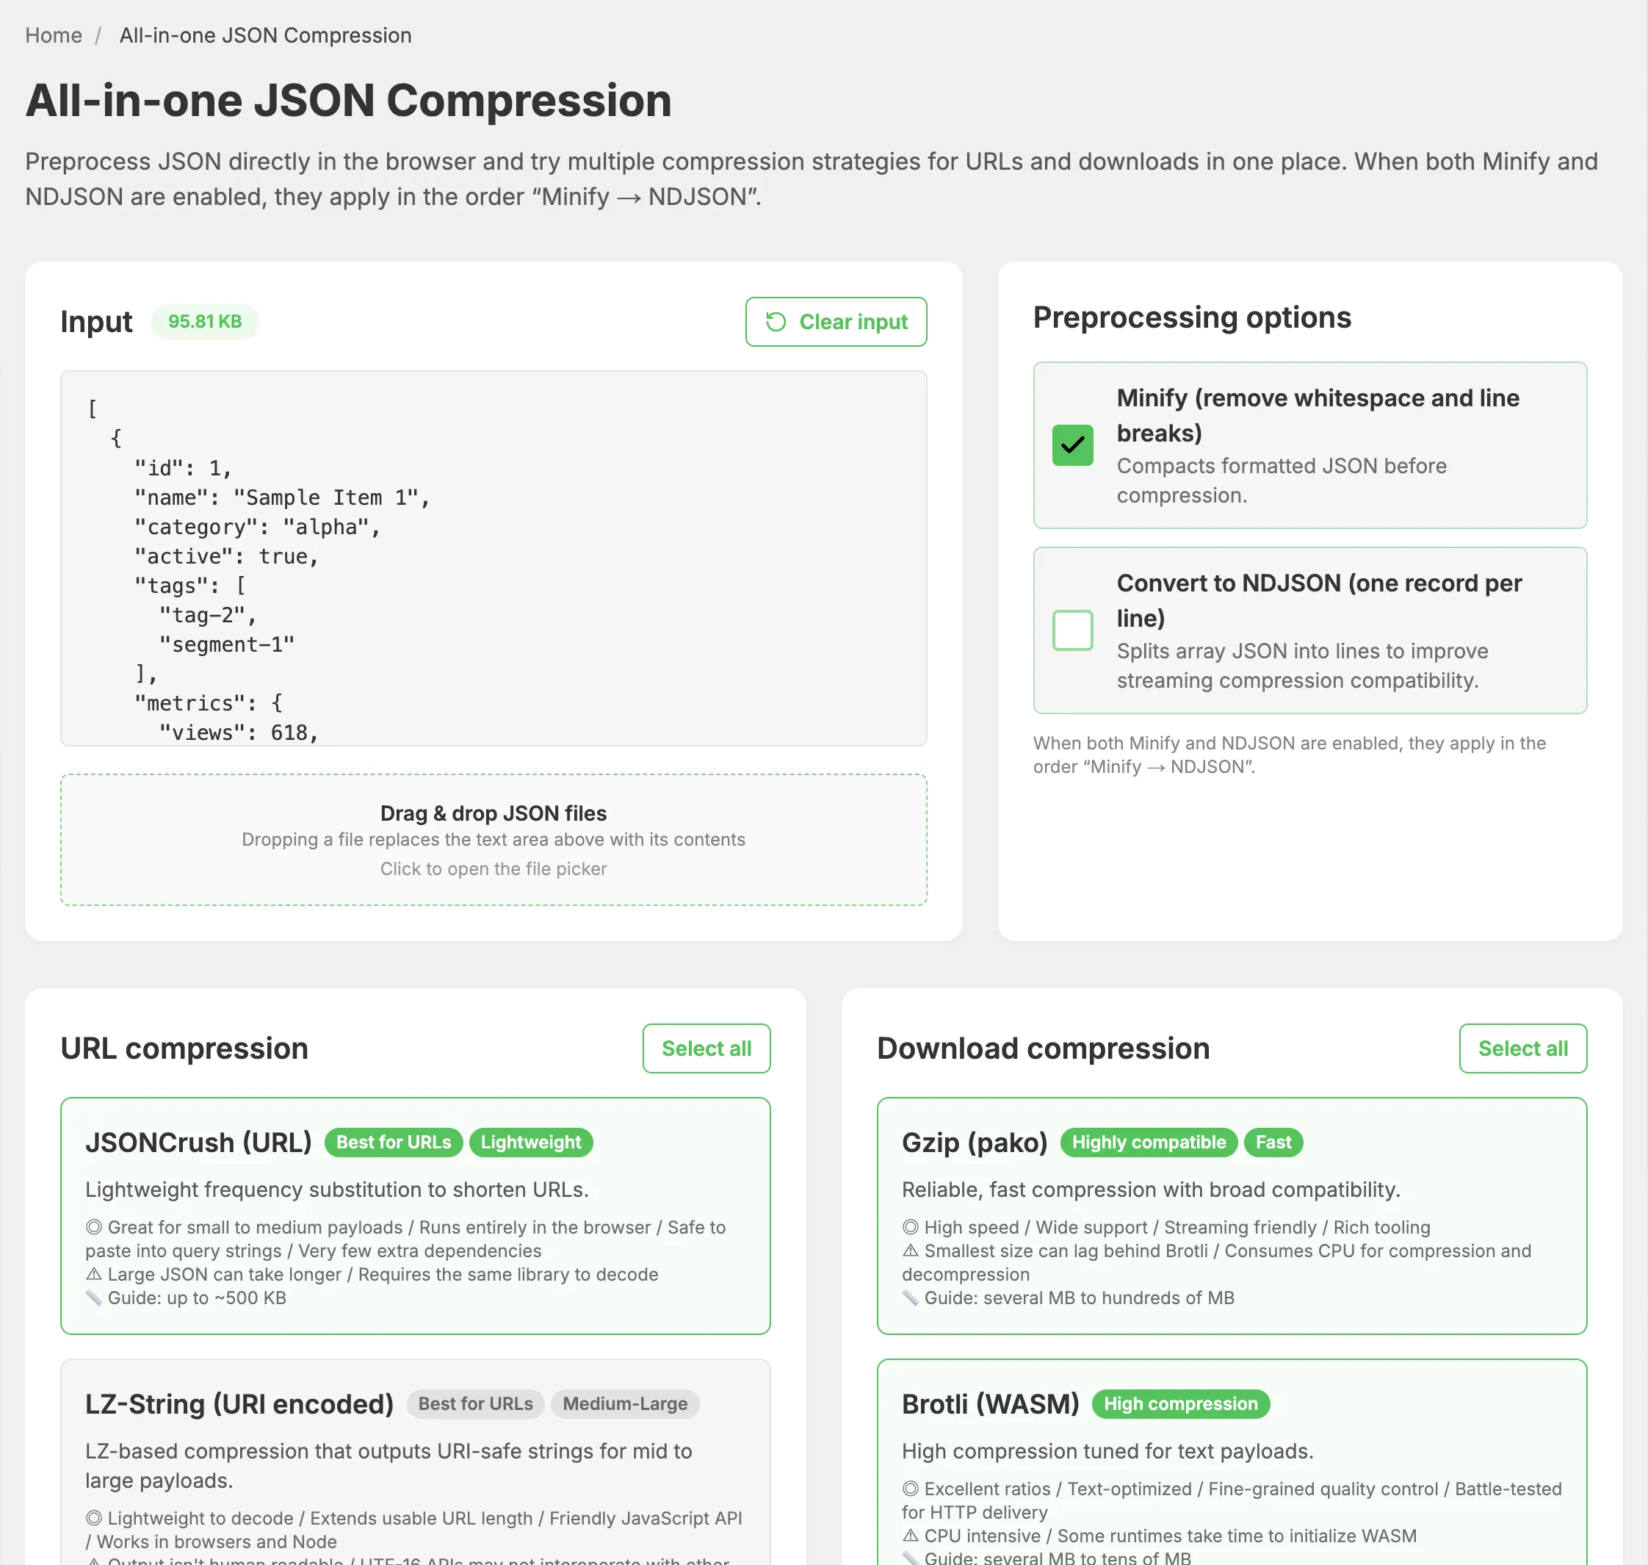Click the Lightweight badge on JSONCrush
The height and width of the screenshot is (1565, 1648).
click(x=530, y=1142)
